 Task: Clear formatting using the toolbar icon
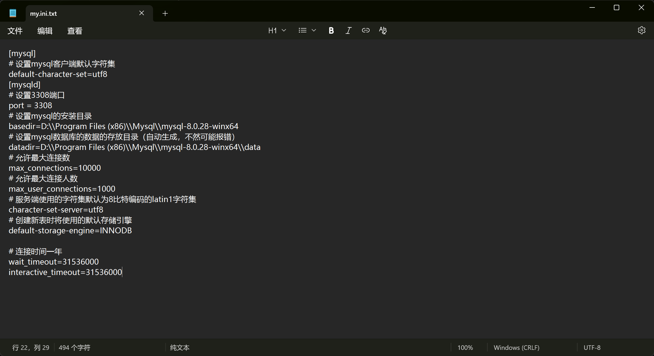[383, 30]
